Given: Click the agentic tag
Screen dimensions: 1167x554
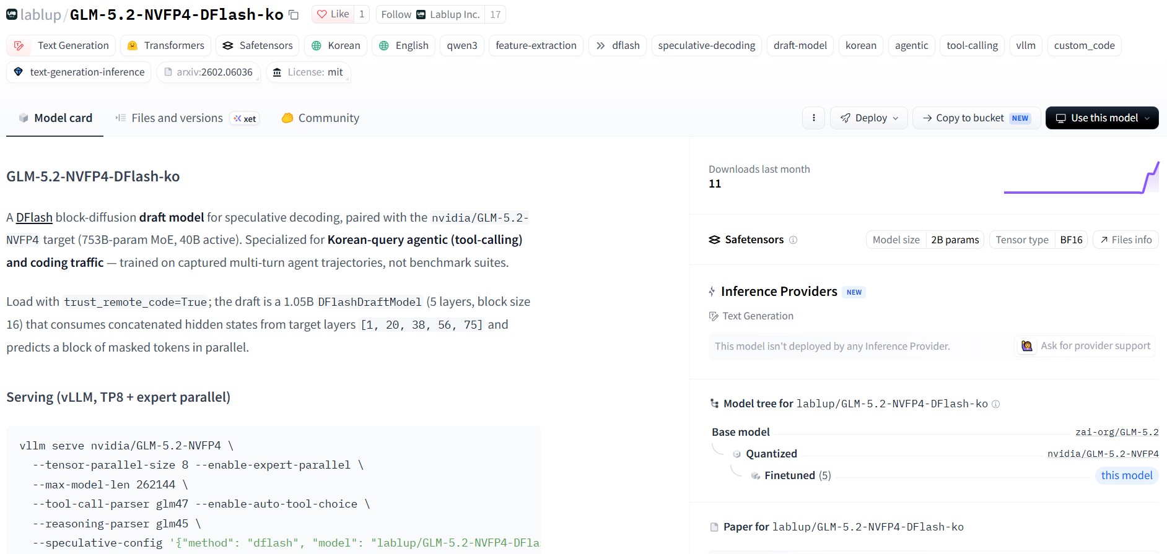Looking at the screenshot, I should click(912, 46).
